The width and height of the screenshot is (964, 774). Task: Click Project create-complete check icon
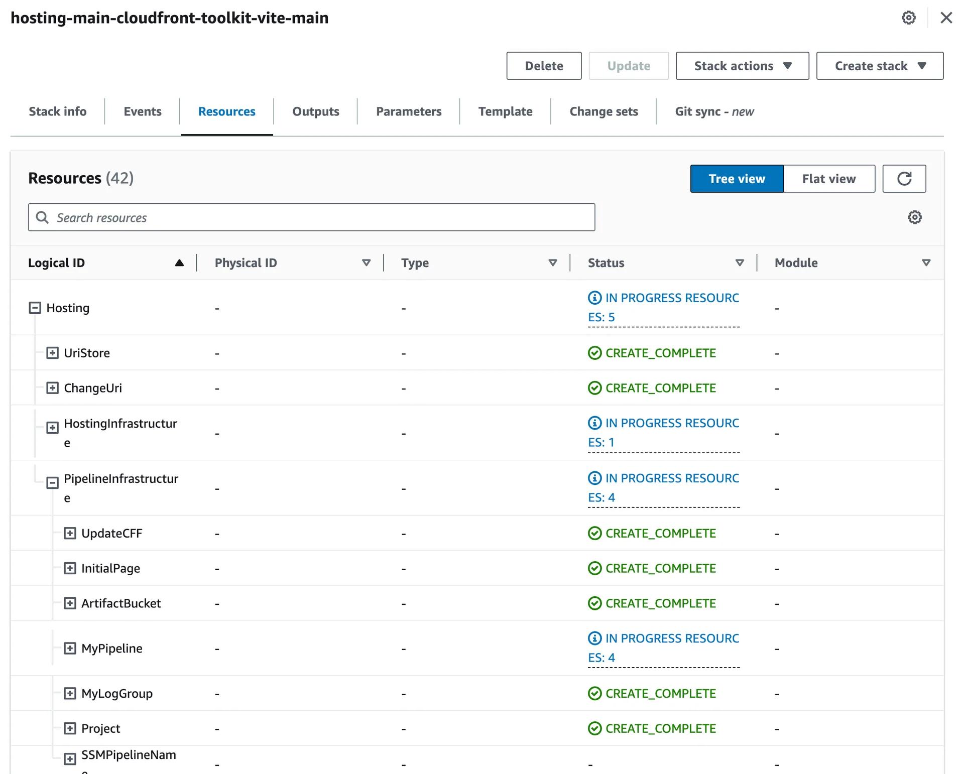point(594,728)
